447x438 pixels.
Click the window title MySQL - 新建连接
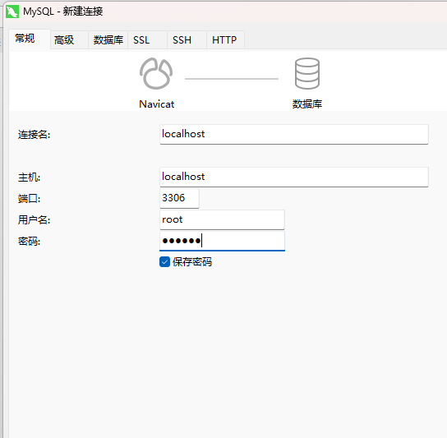[x=62, y=12]
